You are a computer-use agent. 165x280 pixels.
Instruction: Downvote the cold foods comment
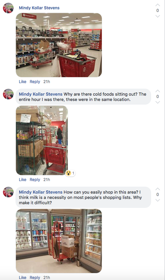coord(158,102)
